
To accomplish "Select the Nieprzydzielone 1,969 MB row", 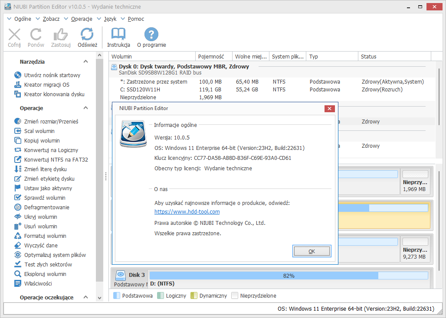I will point(272,97).
